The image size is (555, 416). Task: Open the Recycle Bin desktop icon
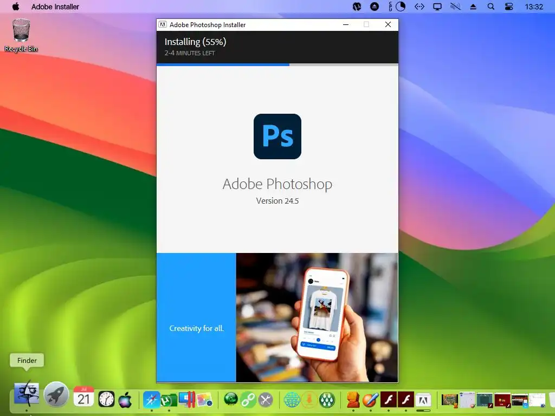point(21,35)
